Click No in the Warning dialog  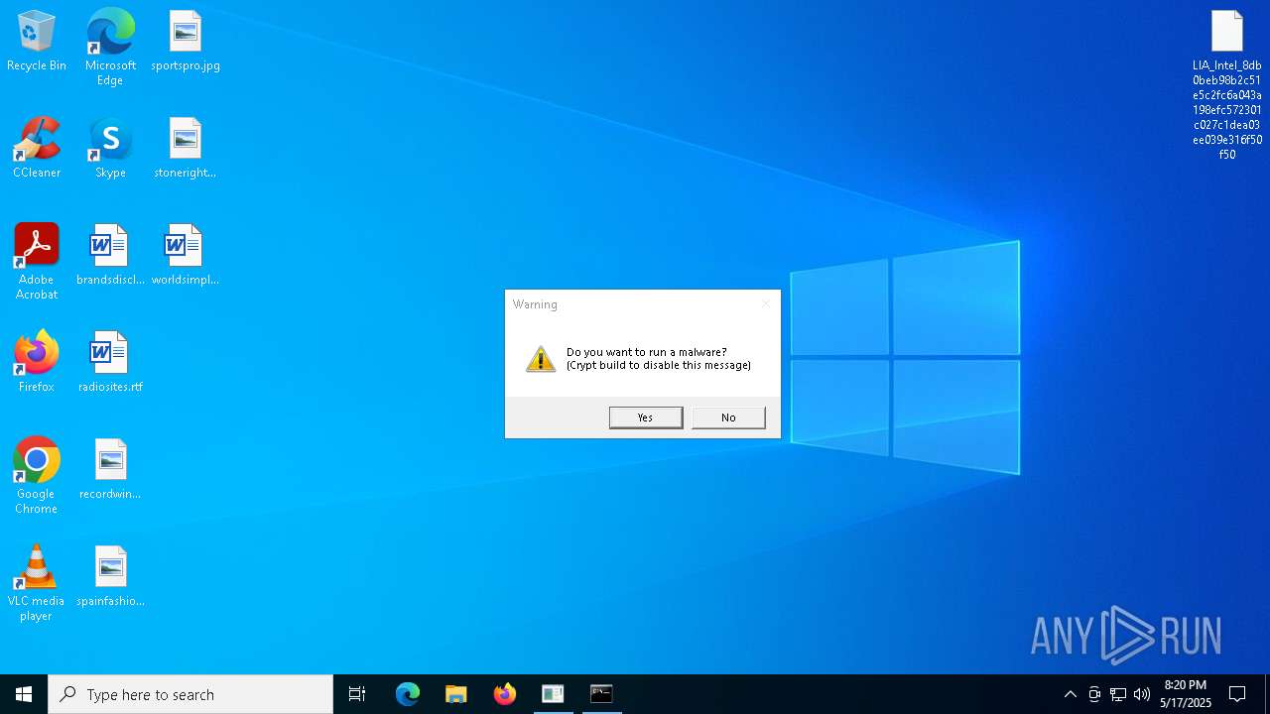coord(728,417)
